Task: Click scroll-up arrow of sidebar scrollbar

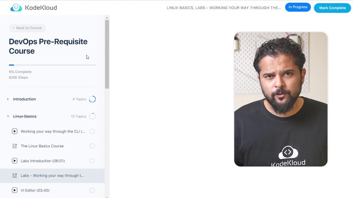Action: pyautogui.click(x=107, y=18)
